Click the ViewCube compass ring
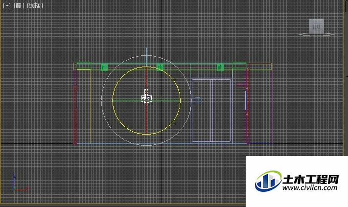The image size is (348, 207). click(316, 35)
